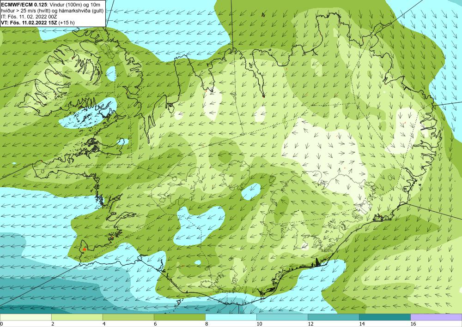This screenshot has height=327, width=462.
Task: Click the legend scale label "10"
Action: 259,324
